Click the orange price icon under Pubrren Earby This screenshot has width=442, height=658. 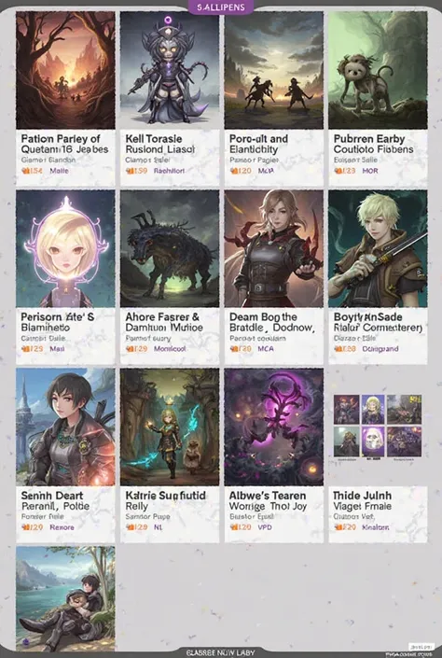coord(338,171)
